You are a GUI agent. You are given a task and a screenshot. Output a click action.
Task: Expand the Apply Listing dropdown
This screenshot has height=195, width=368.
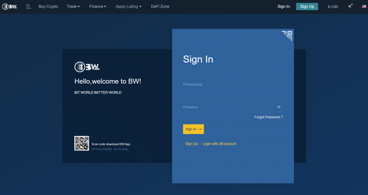[x=129, y=6]
